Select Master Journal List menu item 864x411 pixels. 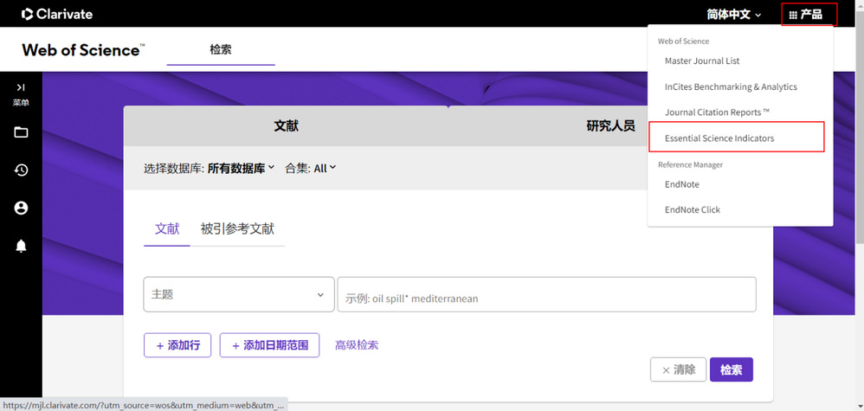click(702, 61)
